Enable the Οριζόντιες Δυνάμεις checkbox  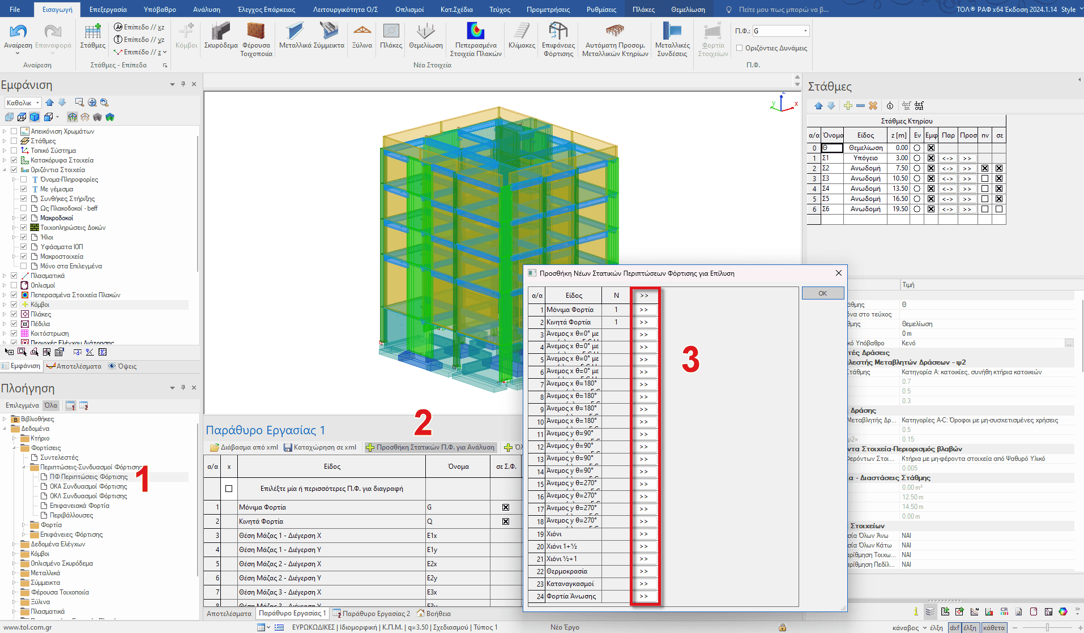point(739,48)
